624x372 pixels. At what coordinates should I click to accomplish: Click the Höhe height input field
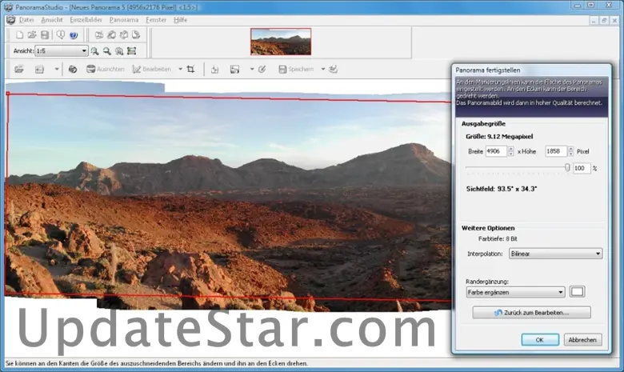pos(555,151)
